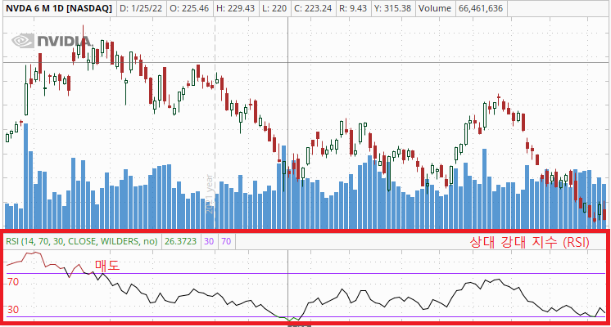Click the Y: 315.38 cursor value

[x=392, y=8]
